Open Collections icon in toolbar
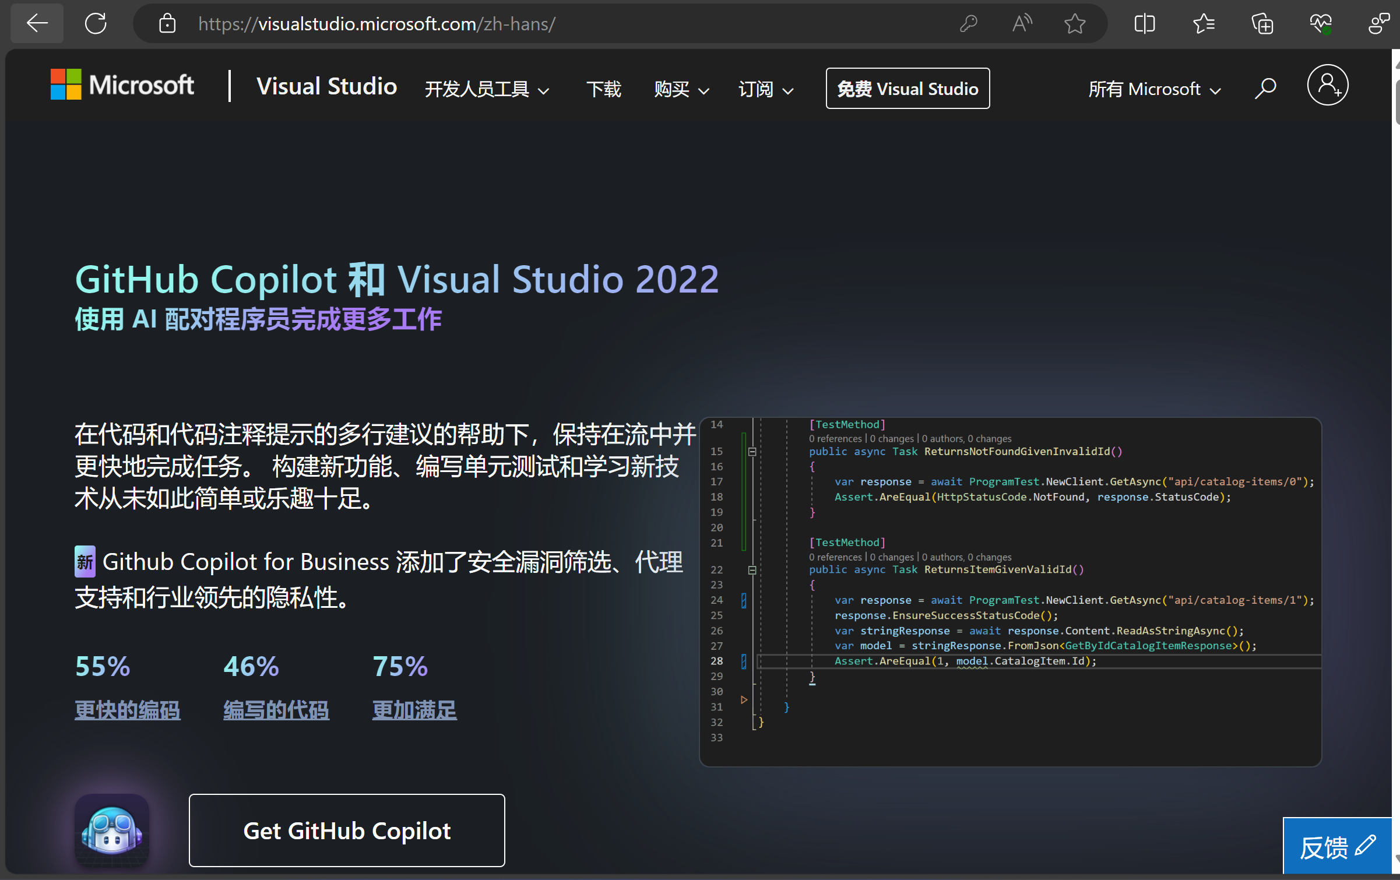 click(x=1262, y=23)
